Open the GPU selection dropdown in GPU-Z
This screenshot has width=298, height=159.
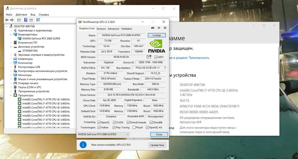(103, 134)
